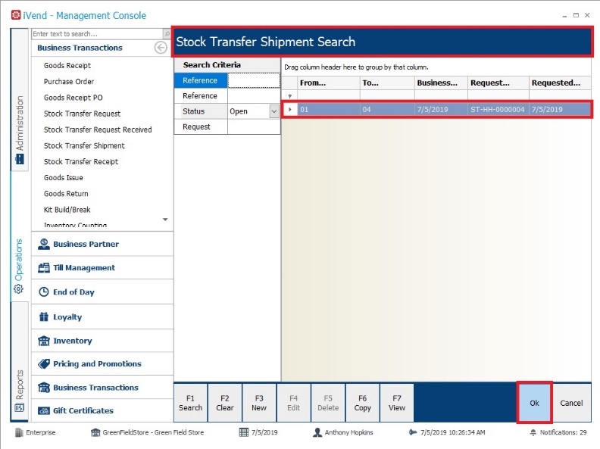Select the ST-HH-0000004 cell
The height and width of the screenshot is (449, 600).
pos(498,109)
